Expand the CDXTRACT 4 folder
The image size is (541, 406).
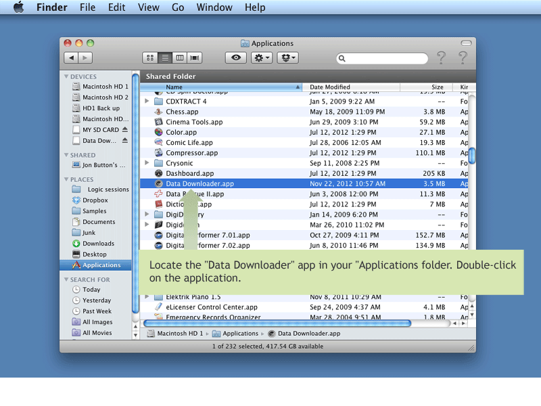[x=147, y=101]
